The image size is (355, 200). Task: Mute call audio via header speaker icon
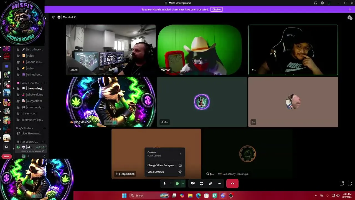53,17
